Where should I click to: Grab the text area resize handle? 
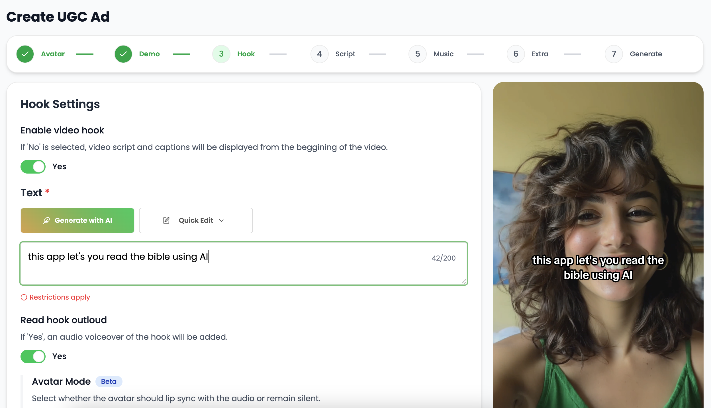(464, 281)
